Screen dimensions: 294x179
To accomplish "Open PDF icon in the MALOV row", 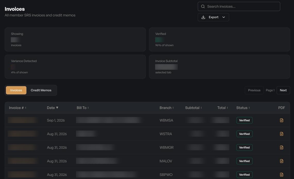I will click(281, 161).
